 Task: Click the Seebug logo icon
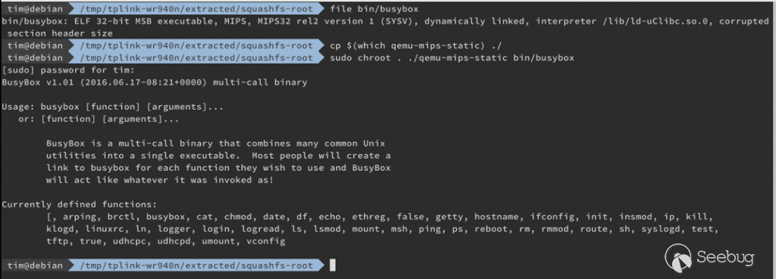point(678,258)
